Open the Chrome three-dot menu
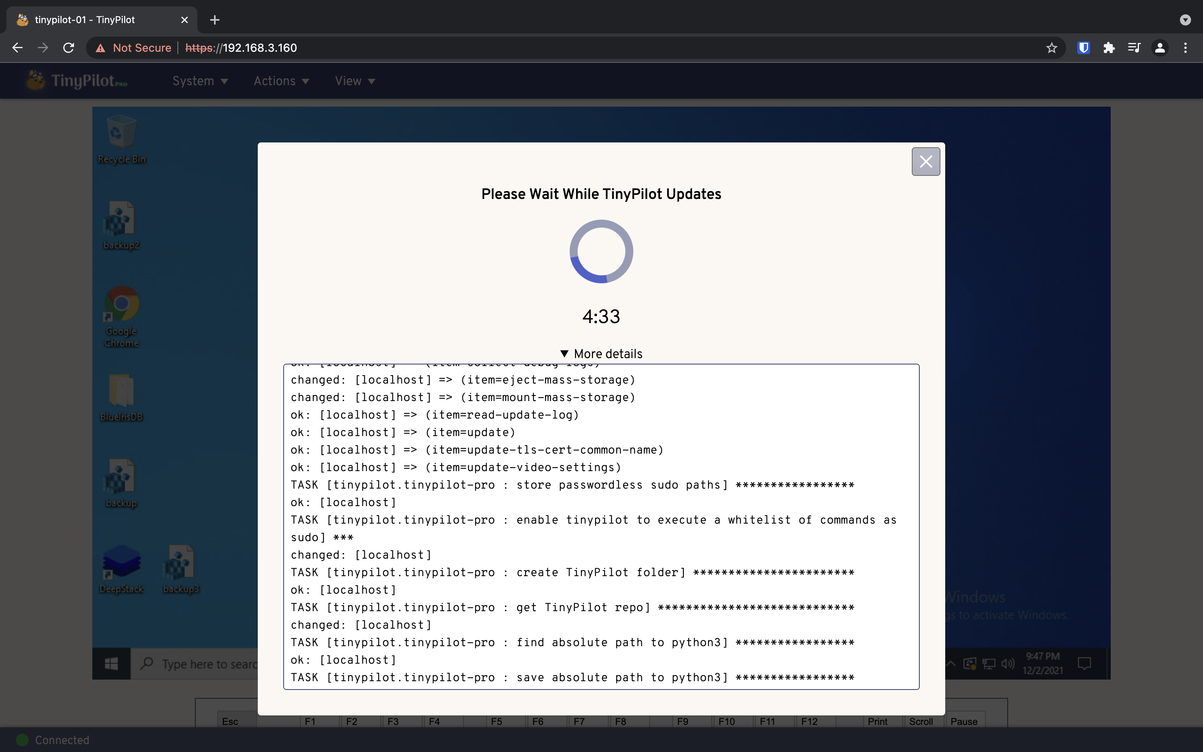Viewport: 1203px width, 752px height. click(x=1185, y=48)
